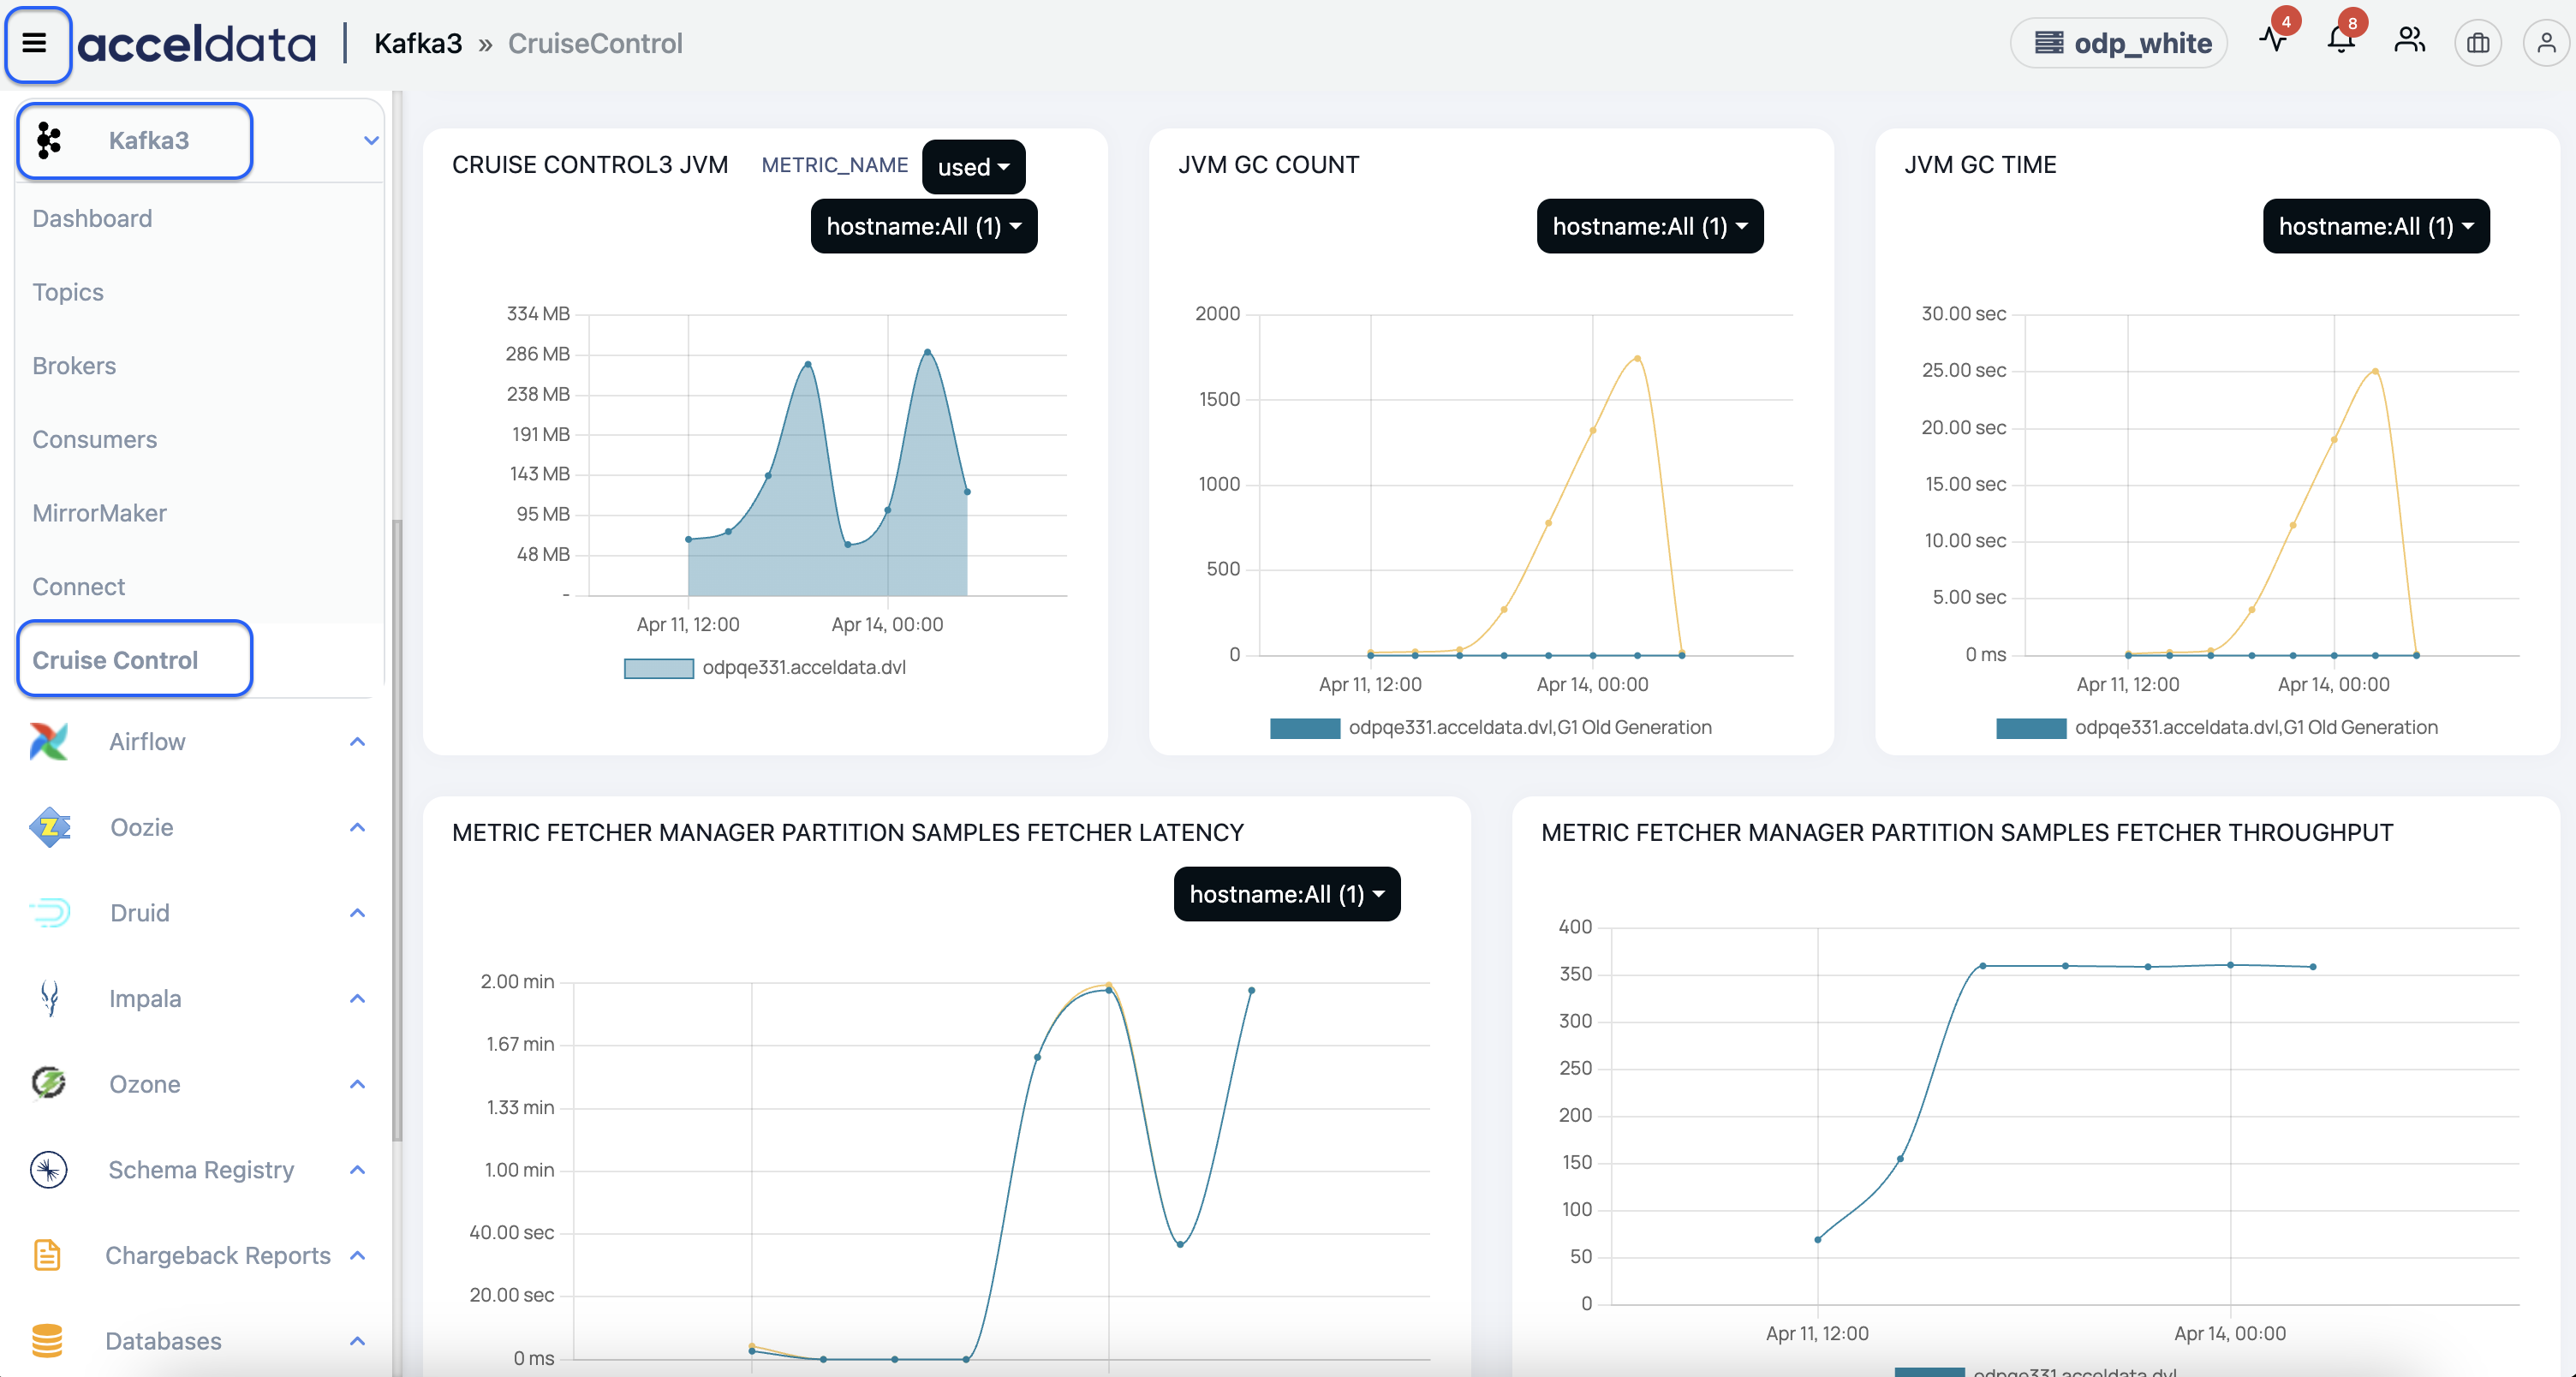2576x1377 pixels.
Task: Open the hostname dropdown in JVM GC Count
Action: coord(1649,226)
